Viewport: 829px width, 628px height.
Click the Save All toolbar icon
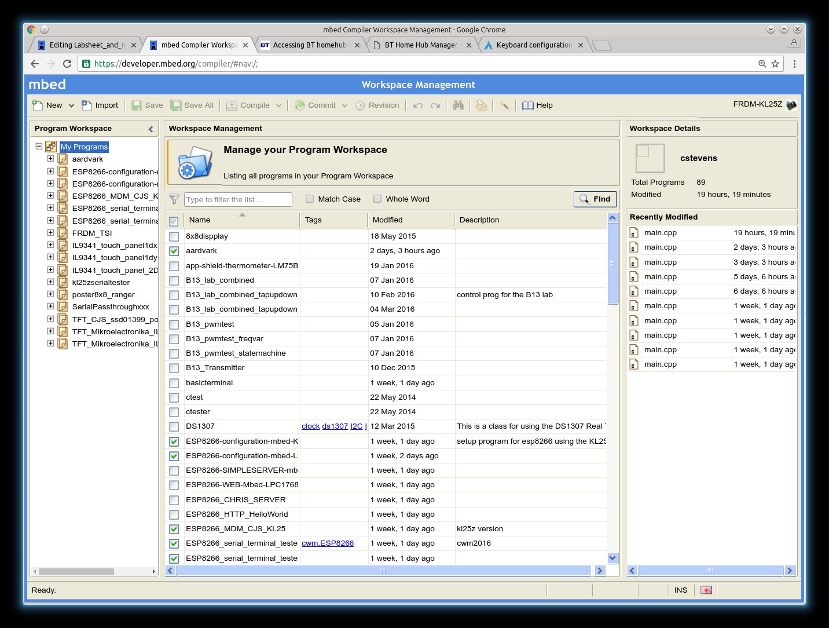click(x=176, y=105)
